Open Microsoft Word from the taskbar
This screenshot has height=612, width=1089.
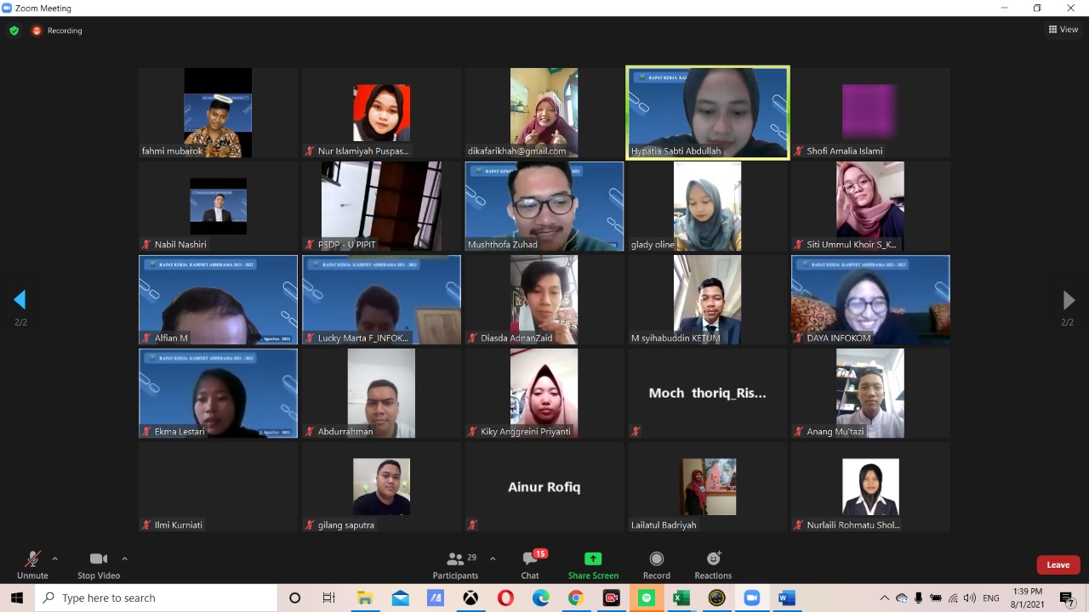coord(787,598)
